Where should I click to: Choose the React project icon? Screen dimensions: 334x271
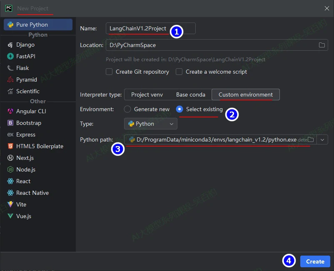pyautogui.click(x=10, y=181)
